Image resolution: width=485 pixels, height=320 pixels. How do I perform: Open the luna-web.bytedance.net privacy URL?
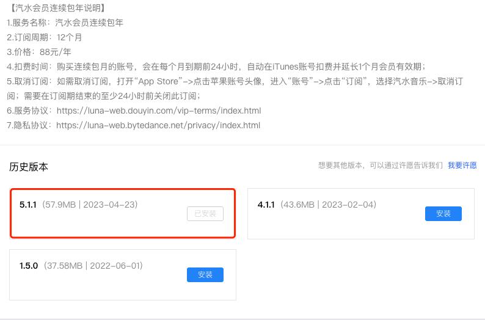coord(158,126)
